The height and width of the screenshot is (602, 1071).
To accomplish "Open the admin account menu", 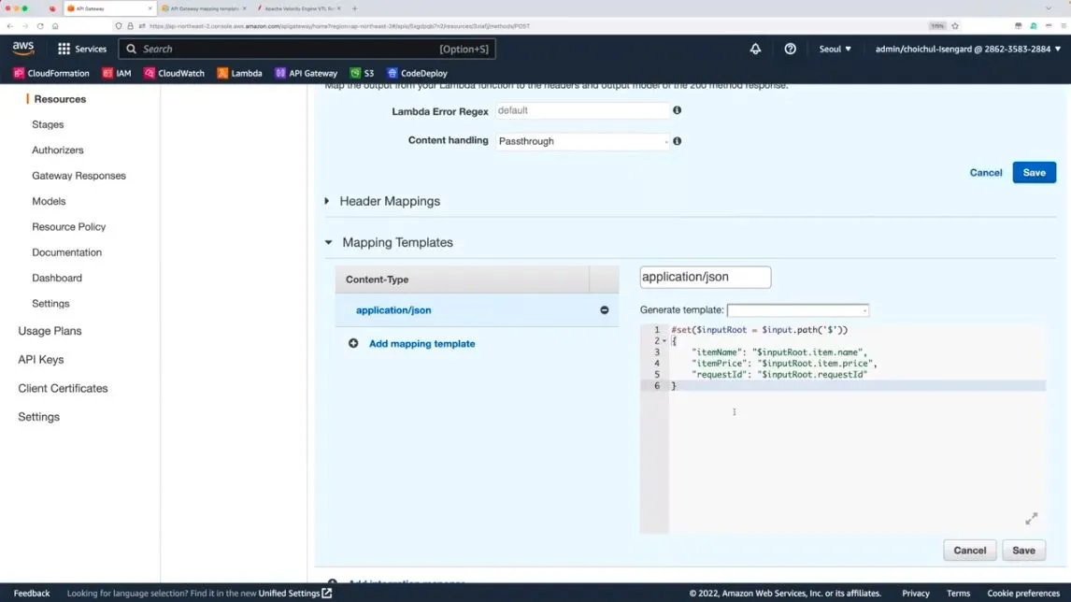I will pos(968,50).
